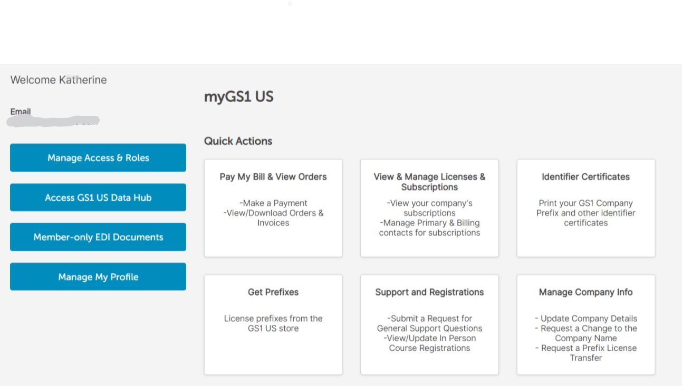Open Manage Access & Roles

(x=98, y=157)
